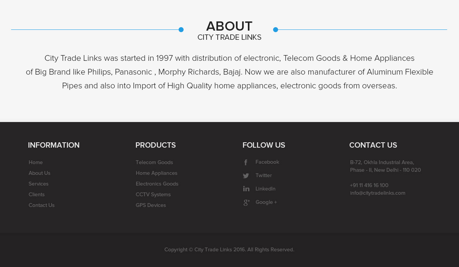This screenshot has height=267, width=459.
Task: Visit the Clients footer link
Action: 37,195
